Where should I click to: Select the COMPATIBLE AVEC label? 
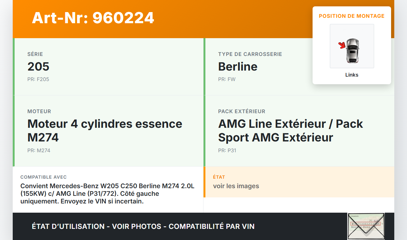pyautogui.click(x=44, y=177)
